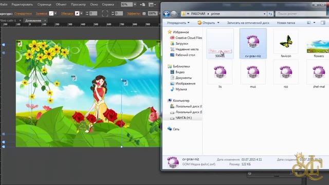Click the opacity icon next to Эффекты

(144, 14)
